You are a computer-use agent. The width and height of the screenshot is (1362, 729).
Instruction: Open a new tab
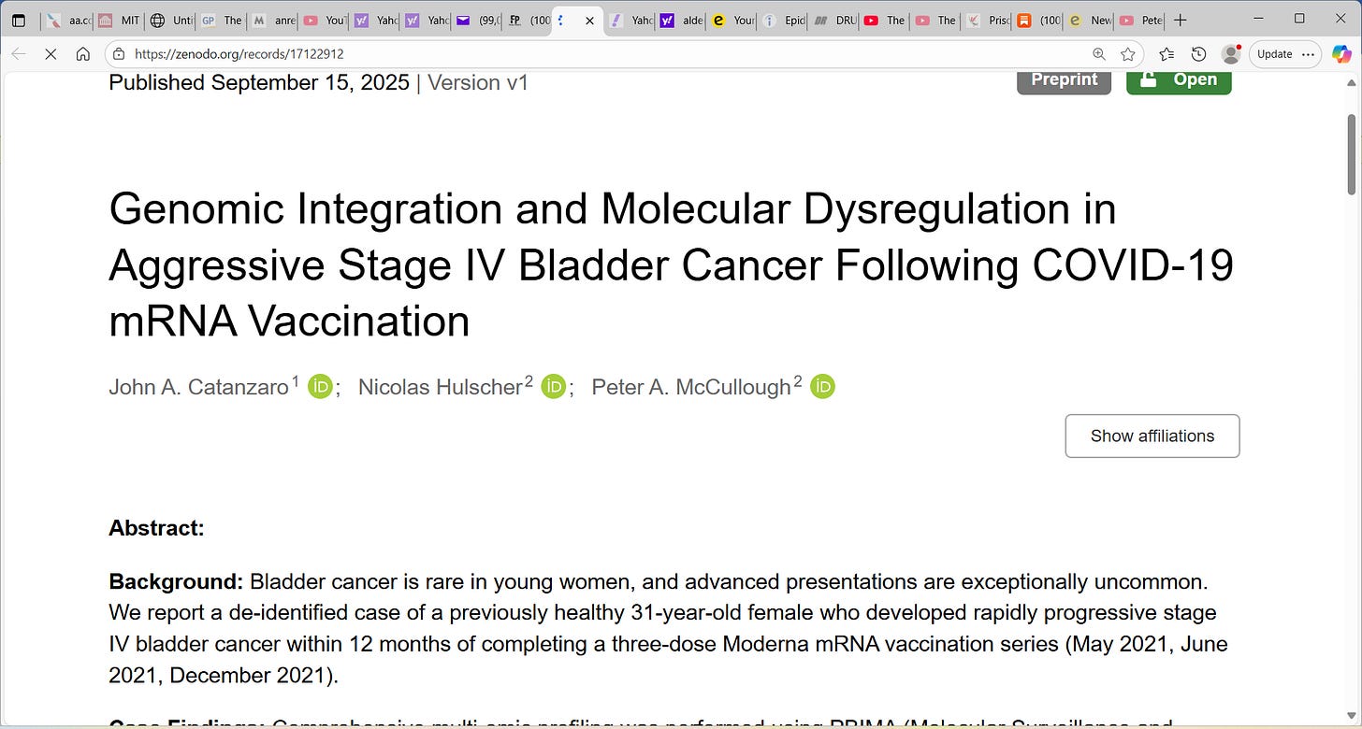[x=1181, y=20]
